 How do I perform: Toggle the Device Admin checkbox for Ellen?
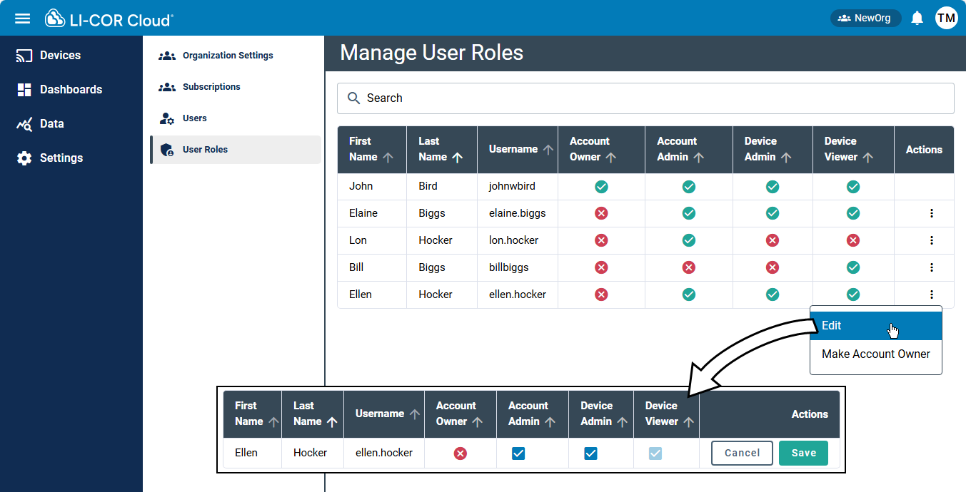pos(590,453)
